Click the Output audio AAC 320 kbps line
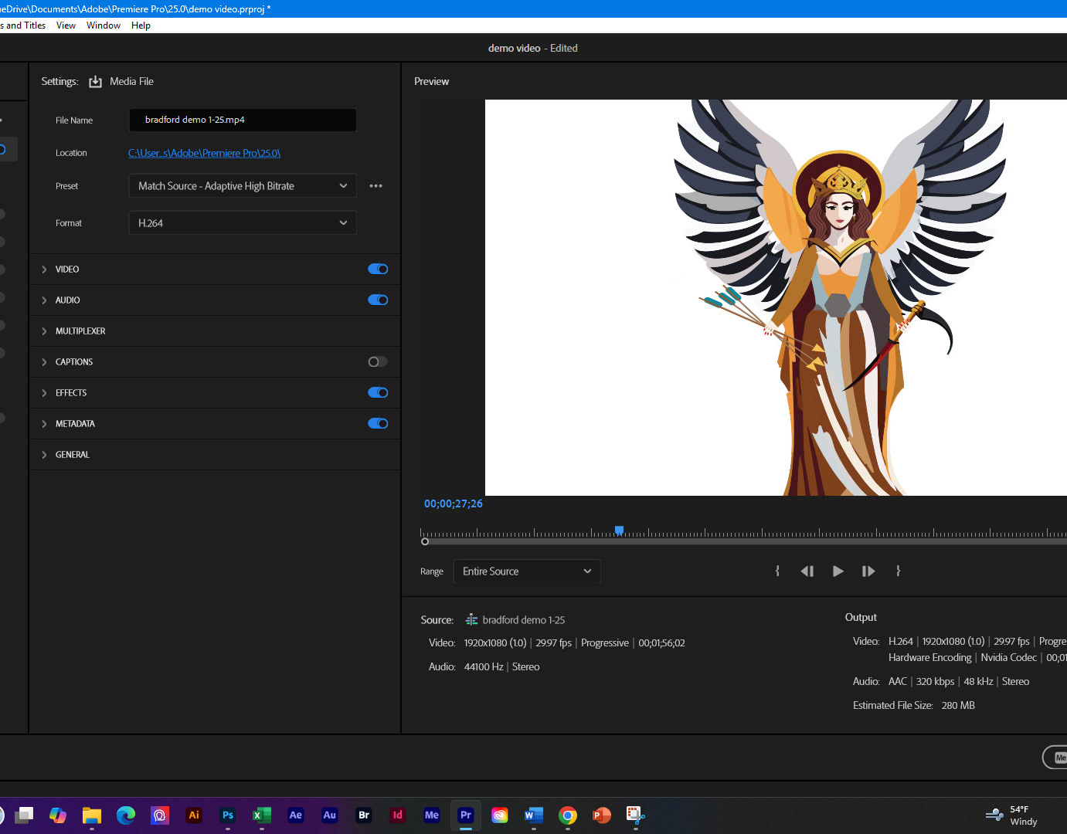The image size is (1067, 834). 959,682
